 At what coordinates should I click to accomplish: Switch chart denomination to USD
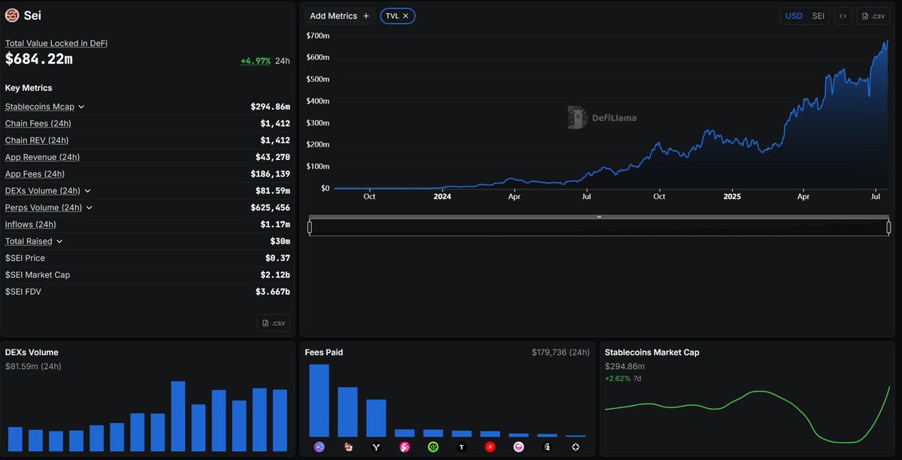794,16
